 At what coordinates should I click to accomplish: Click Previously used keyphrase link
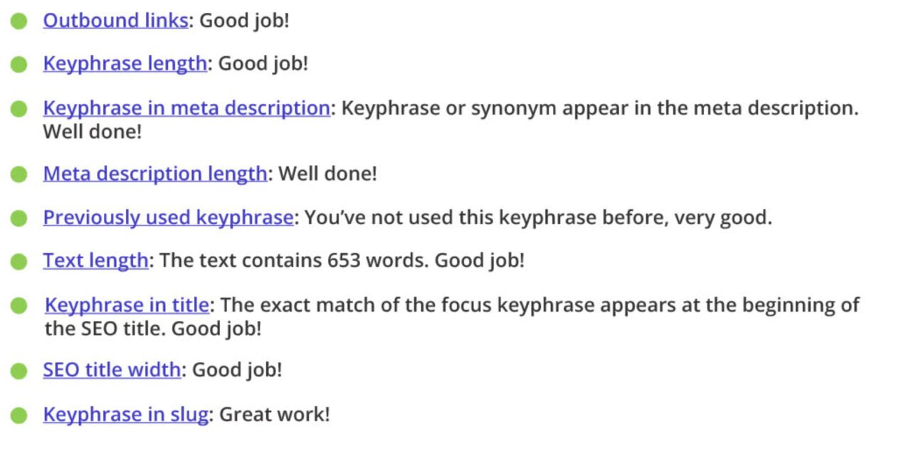tap(167, 218)
